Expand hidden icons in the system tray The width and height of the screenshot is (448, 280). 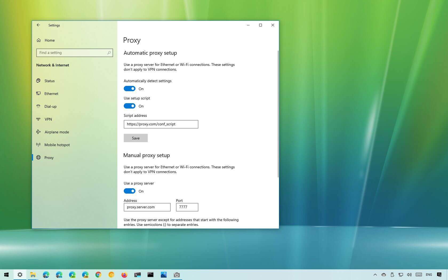tap(375, 275)
